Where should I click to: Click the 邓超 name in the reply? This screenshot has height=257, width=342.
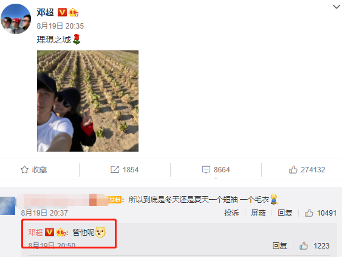click(x=35, y=232)
